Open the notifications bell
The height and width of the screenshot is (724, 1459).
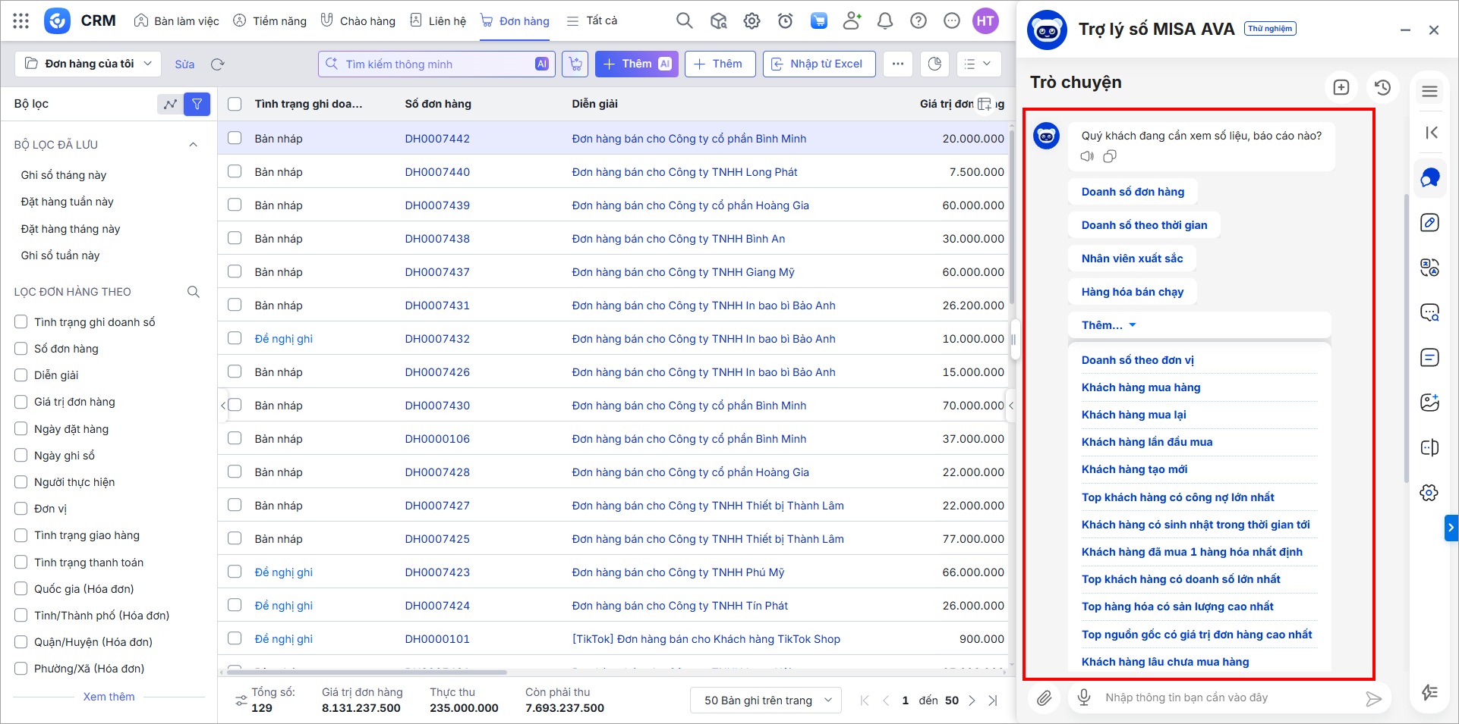pos(884,21)
